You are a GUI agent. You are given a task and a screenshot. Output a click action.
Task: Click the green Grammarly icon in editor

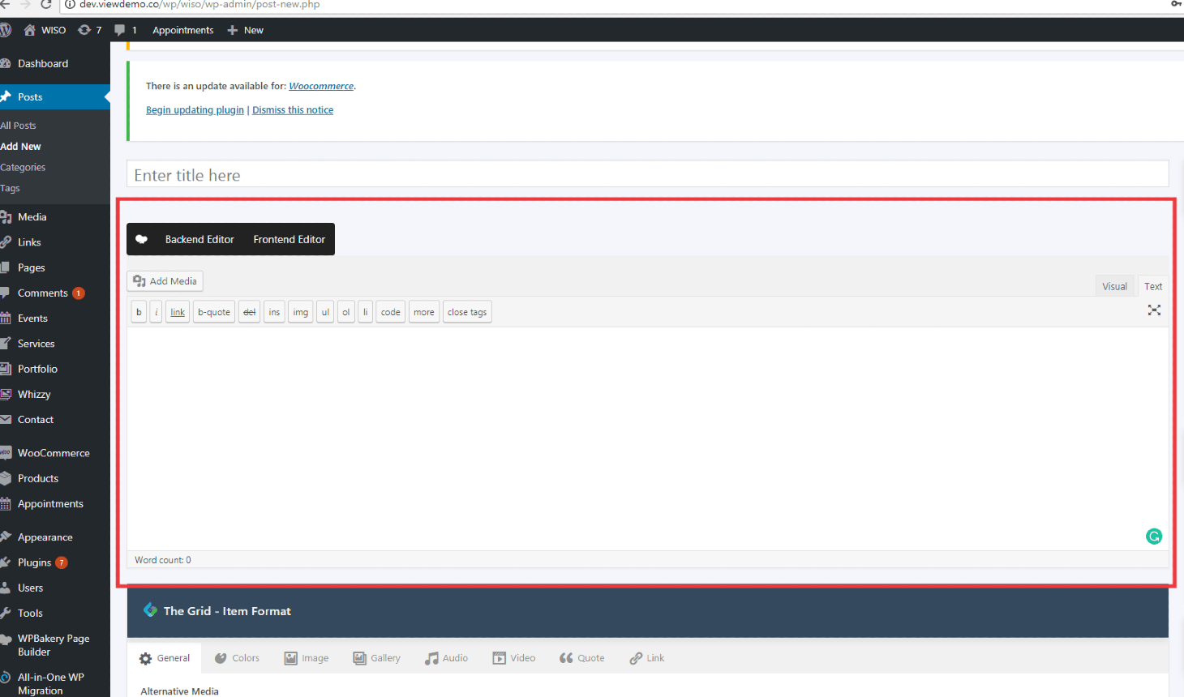click(x=1154, y=537)
